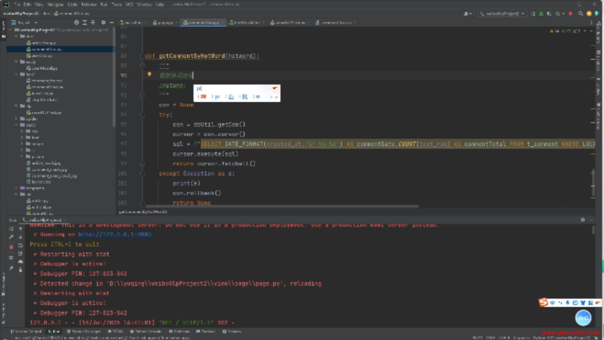The height and width of the screenshot is (340, 604).
Task: Collapse all in Project tree
Action: tap(93, 22)
